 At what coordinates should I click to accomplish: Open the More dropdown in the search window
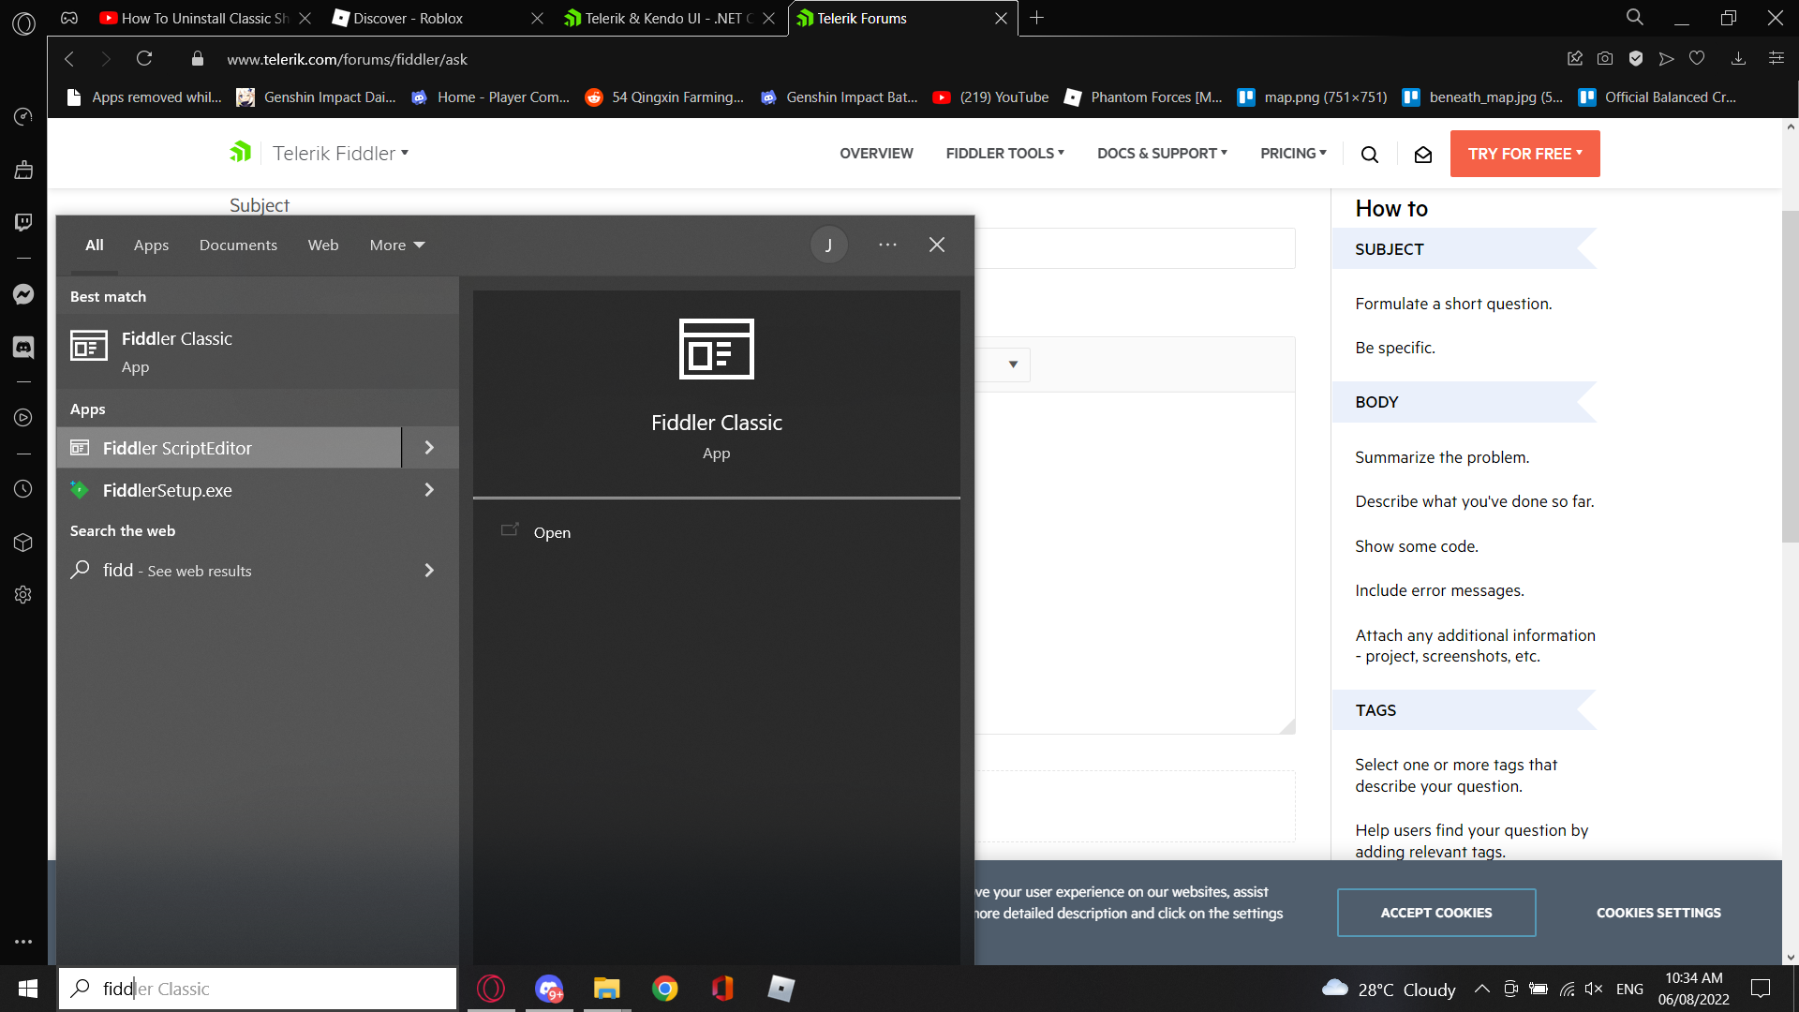(396, 245)
